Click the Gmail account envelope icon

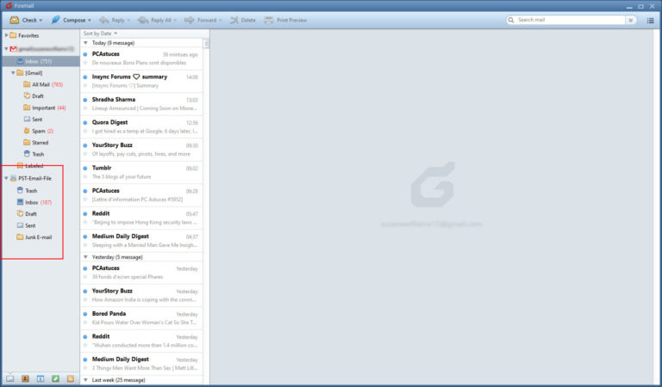pyautogui.click(x=14, y=49)
